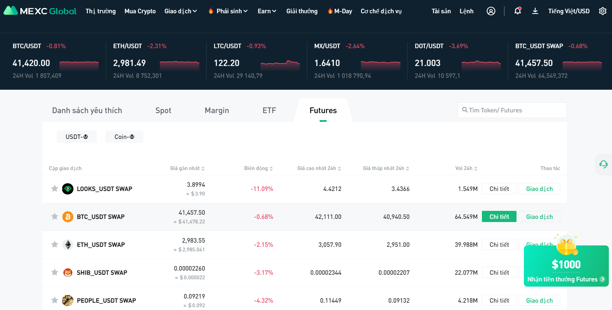Open the M-Day menu item
612x310 pixels.
pyautogui.click(x=343, y=11)
